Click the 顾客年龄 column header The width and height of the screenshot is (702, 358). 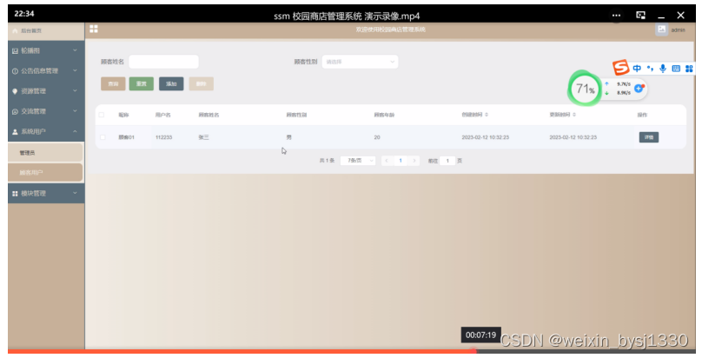tap(384, 115)
